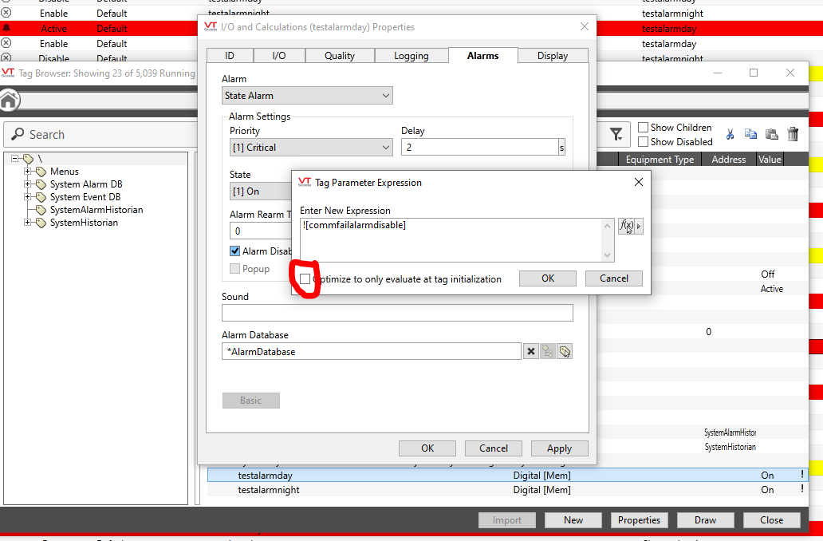This screenshot has height=541, width=823.
Task: Click the f(x) function insert button
Action: 627,226
